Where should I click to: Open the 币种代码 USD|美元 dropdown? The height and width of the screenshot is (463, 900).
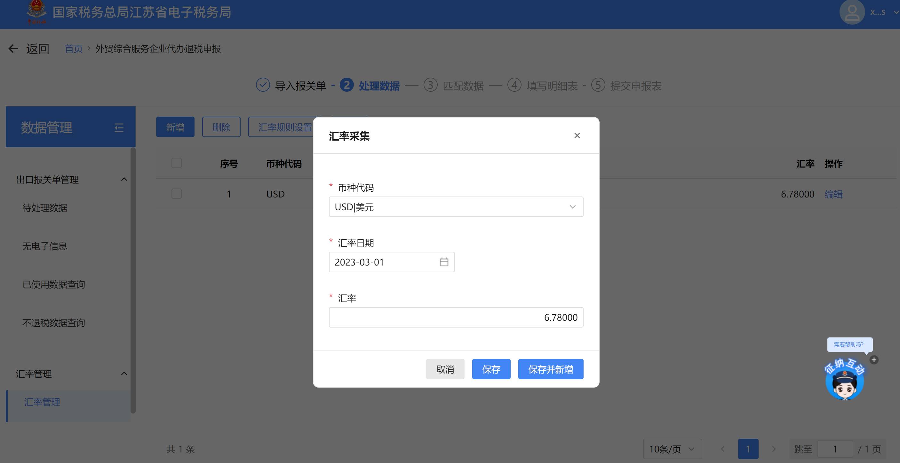(x=456, y=207)
